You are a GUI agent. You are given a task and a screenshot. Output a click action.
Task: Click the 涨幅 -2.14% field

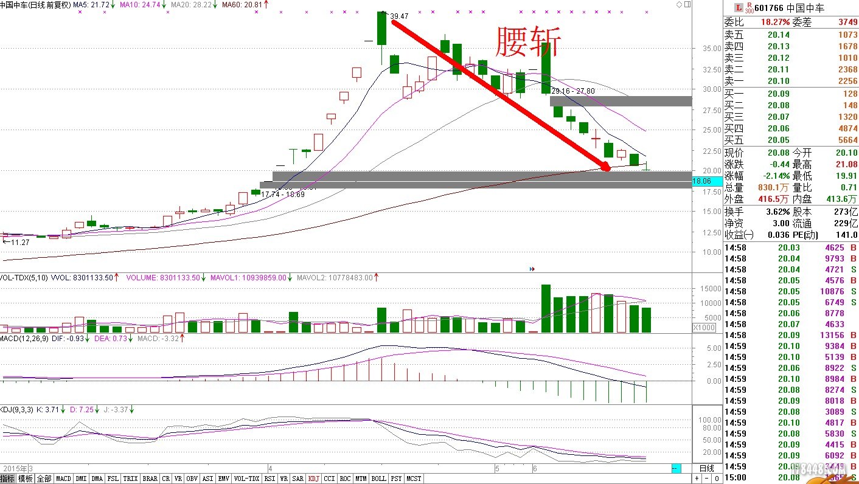click(x=757, y=176)
